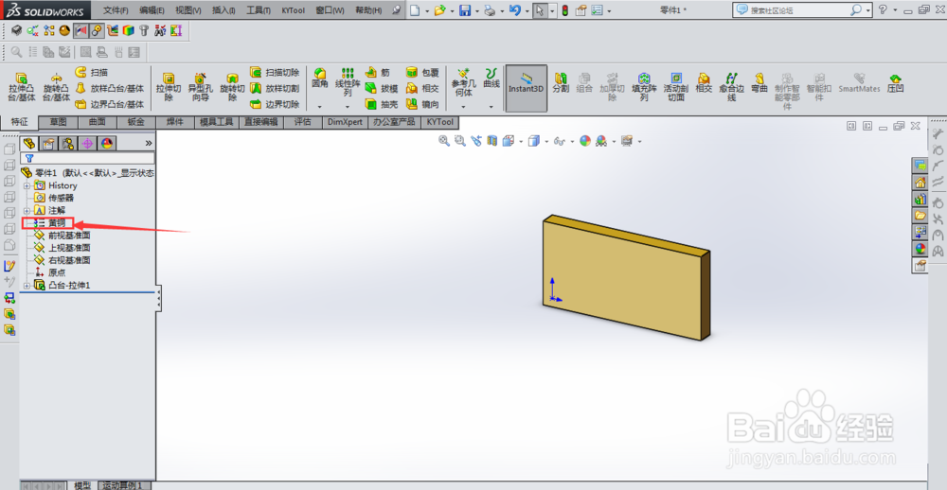This screenshot has width=947, height=490.
Task: Switch to the 评估 evaluate tab
Action: 303,123
